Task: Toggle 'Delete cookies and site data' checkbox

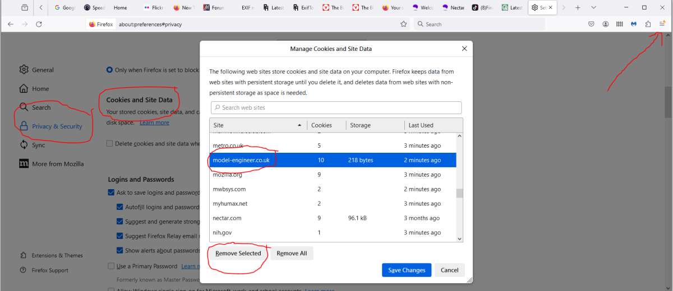Action: click(x=110, y=144)
